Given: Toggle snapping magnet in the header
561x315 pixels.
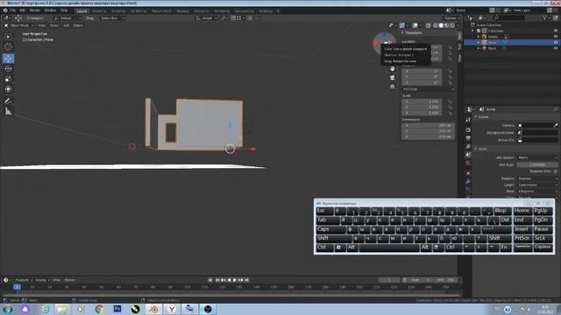Looking at the screenshot, I should pyautogui.click(x=233, y=17).
